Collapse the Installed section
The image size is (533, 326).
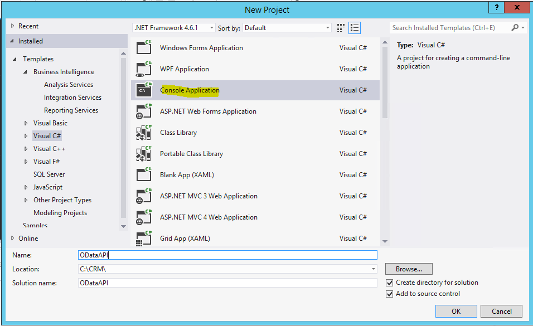[x=12, y=41]
